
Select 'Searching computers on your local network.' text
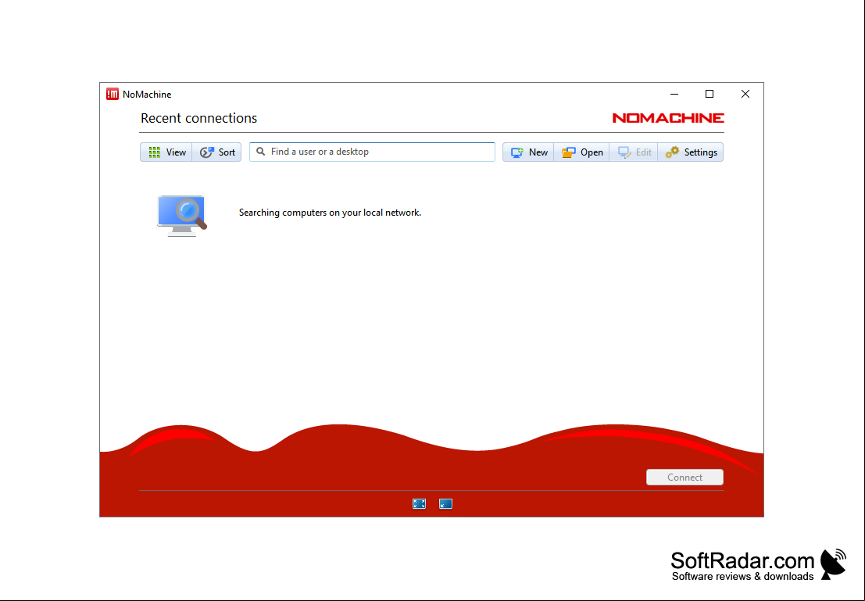point(330,213)
